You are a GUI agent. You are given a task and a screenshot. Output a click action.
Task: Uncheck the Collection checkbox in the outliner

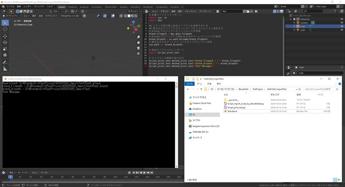tap(294, 19)
